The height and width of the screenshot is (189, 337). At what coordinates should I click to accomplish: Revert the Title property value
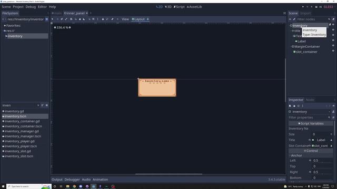pyautogui.click(x=310, y=140)
